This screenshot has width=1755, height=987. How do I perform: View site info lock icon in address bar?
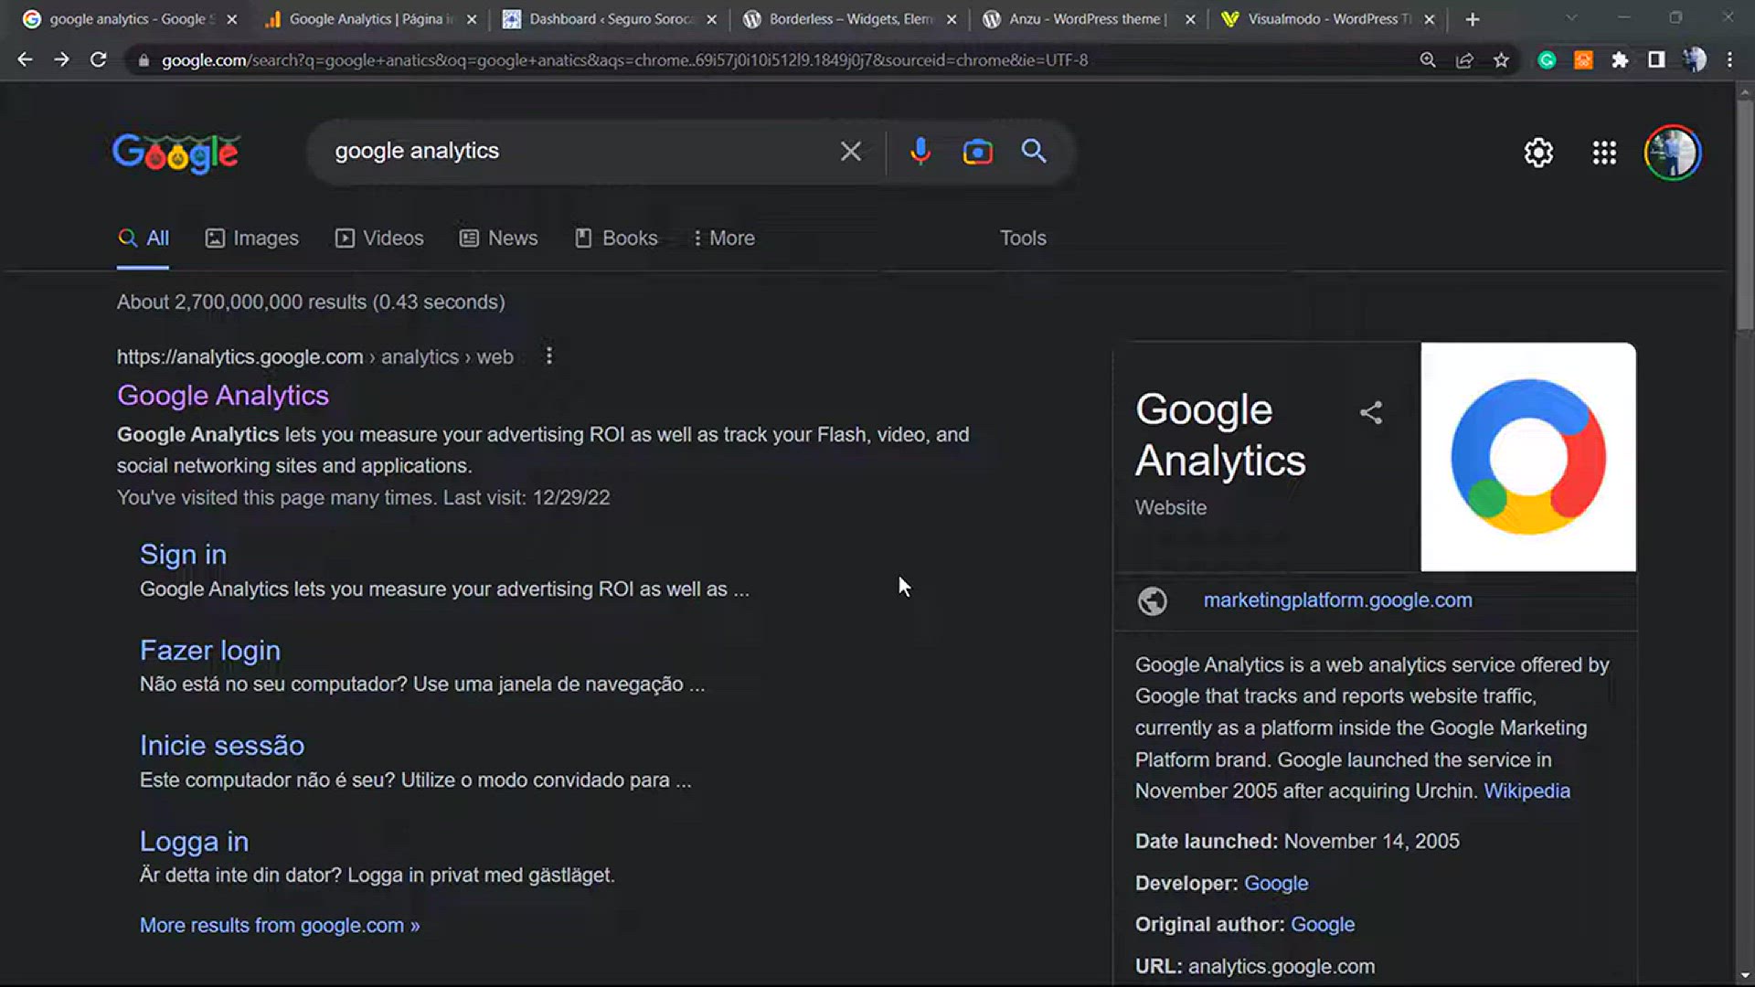click(x=144, y=60)
